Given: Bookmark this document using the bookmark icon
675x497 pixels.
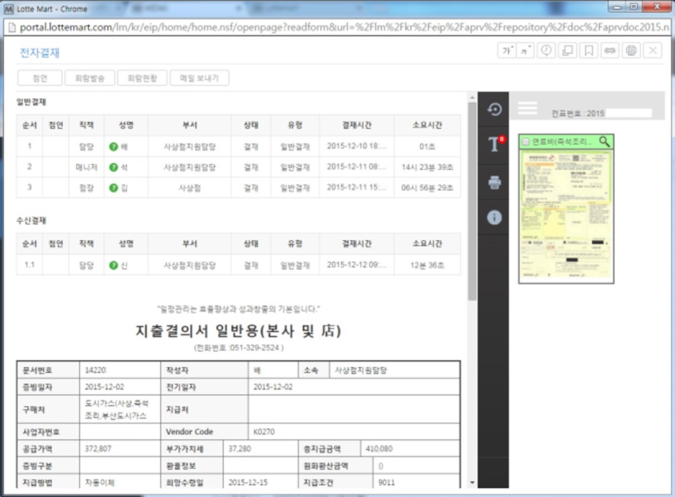Looking at the screenshot, I should (x=589, y=50).
